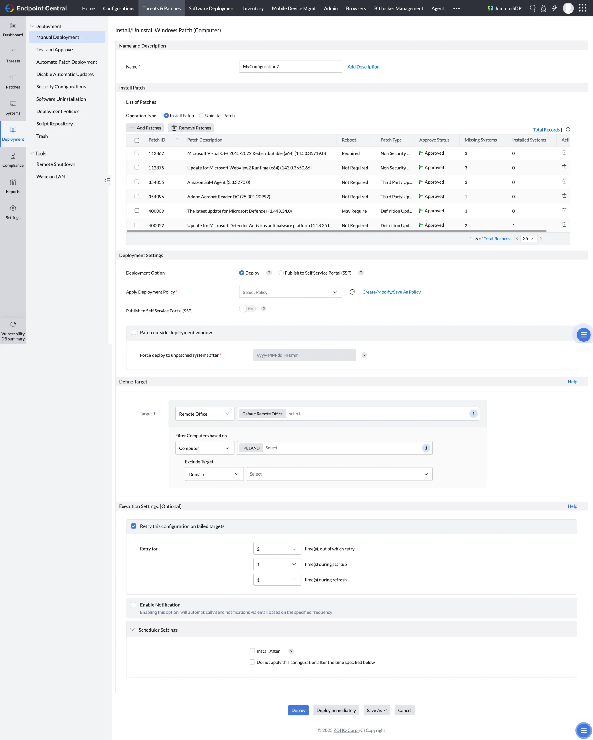
Task: Open Computer filter type dropdown
Action: pyautogui.click(x=205, y=448)
